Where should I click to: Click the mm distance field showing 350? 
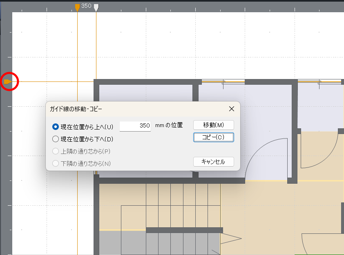coord(135,126)
